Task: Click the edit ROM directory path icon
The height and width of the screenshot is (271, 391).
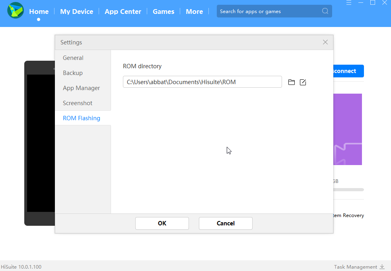Action: [303, 82]
